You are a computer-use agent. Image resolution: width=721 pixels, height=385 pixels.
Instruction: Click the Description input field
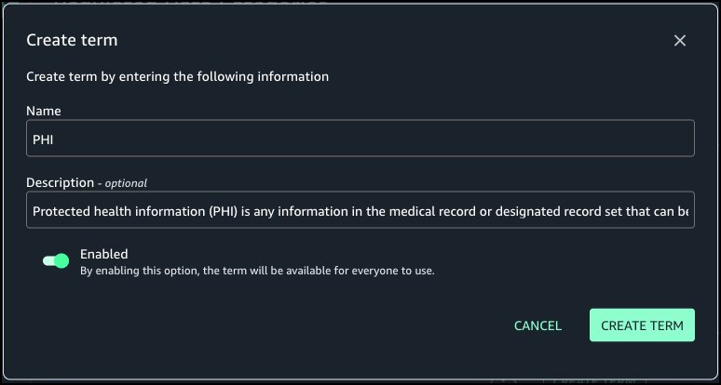[360, 211]
